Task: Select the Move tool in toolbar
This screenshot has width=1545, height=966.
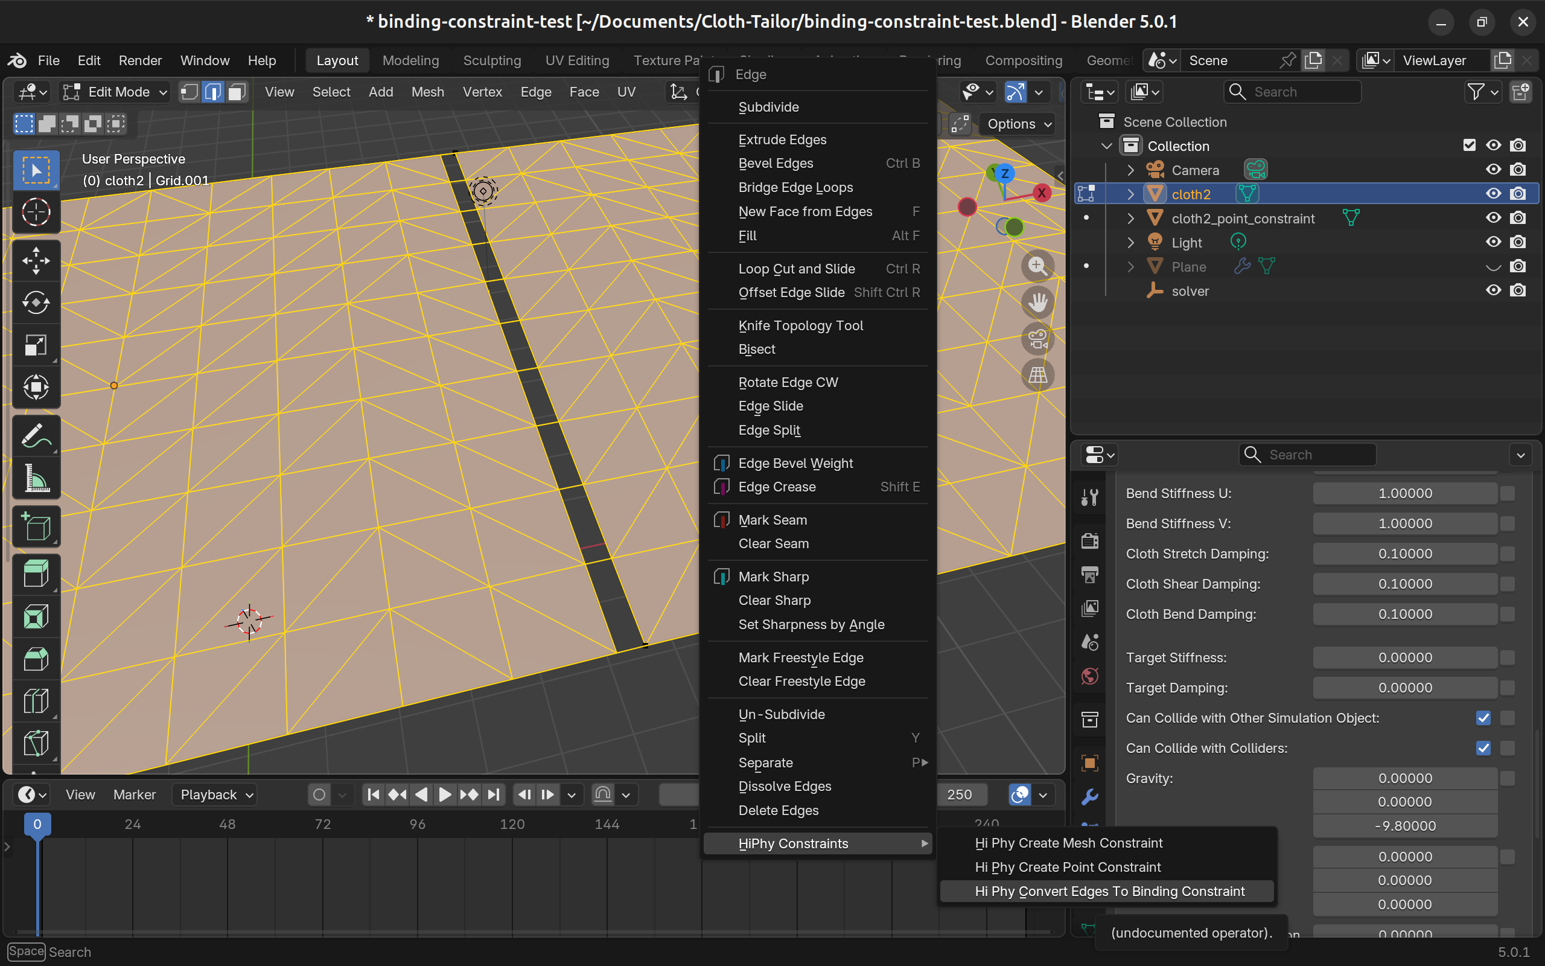Action: coord(36,260)
